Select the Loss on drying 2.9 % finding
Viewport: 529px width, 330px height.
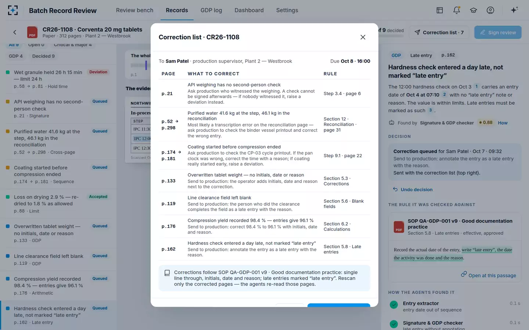pos(59,204)
